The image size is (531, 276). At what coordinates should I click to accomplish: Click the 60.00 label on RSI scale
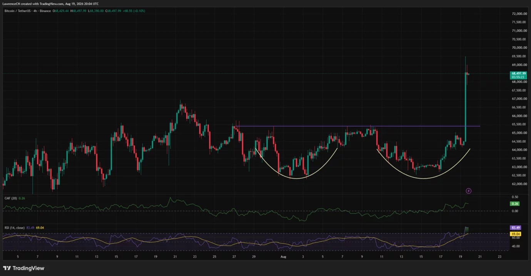(x=516, y=238)
